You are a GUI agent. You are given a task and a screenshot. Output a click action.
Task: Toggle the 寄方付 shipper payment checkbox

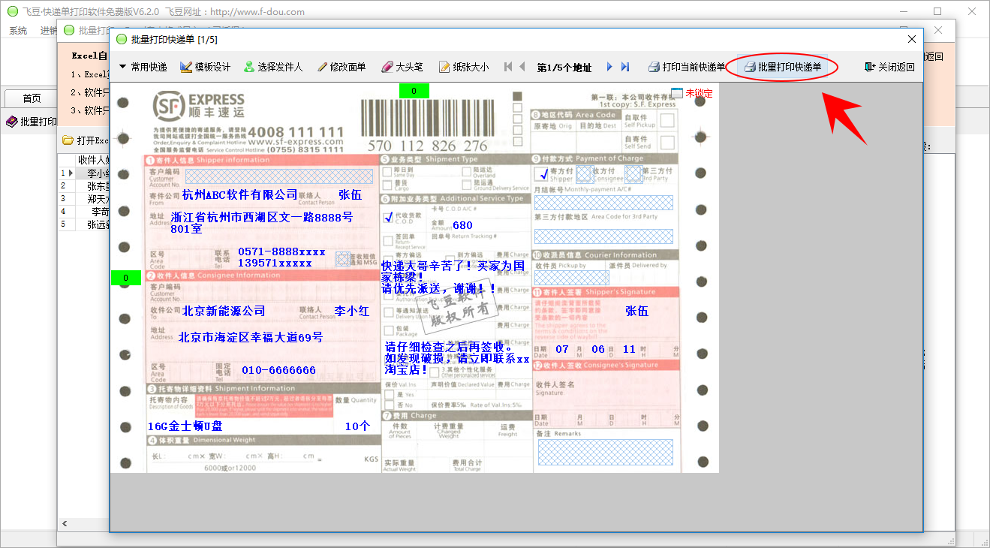pos(542,173)
